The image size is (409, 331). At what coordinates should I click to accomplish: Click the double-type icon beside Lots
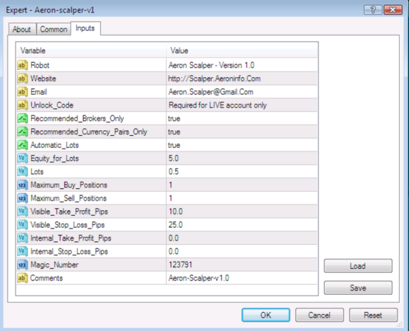point(22,171)
